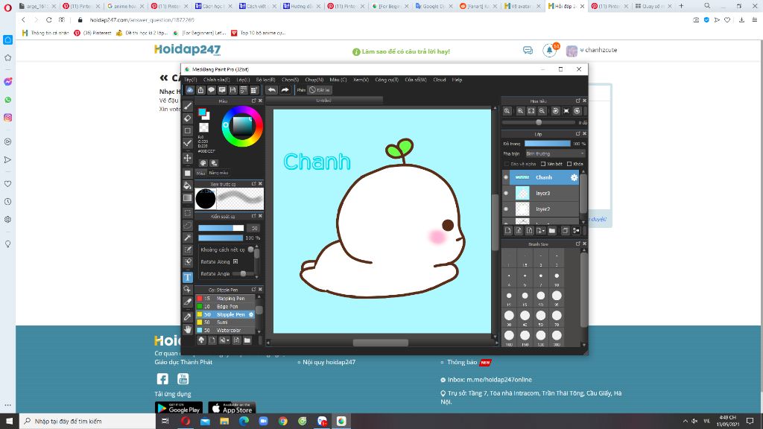Viewport: 763px width, 429px height.
Task: Select the Mapping Pen brush
Action: coord(225,299)
